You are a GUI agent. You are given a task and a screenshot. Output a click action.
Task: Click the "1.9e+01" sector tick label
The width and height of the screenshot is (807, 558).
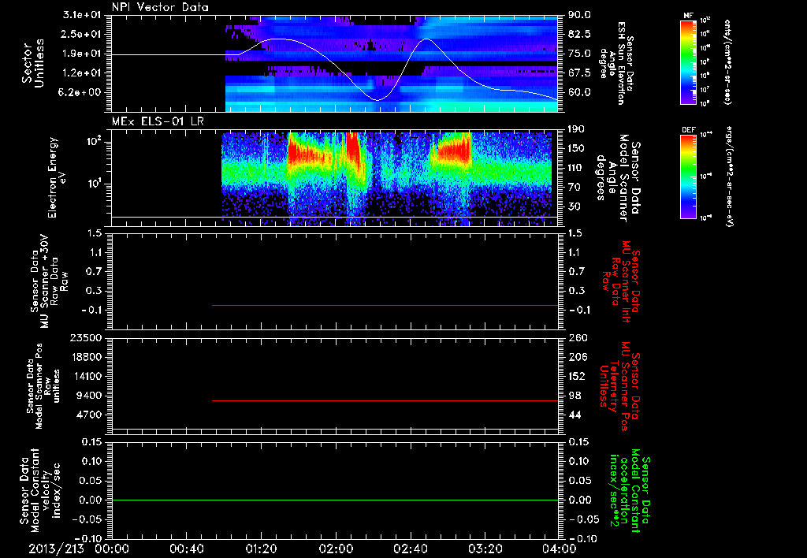[x=84, y=54]
